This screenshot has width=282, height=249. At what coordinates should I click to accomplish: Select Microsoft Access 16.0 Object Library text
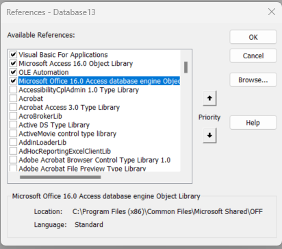coord(76,63)
